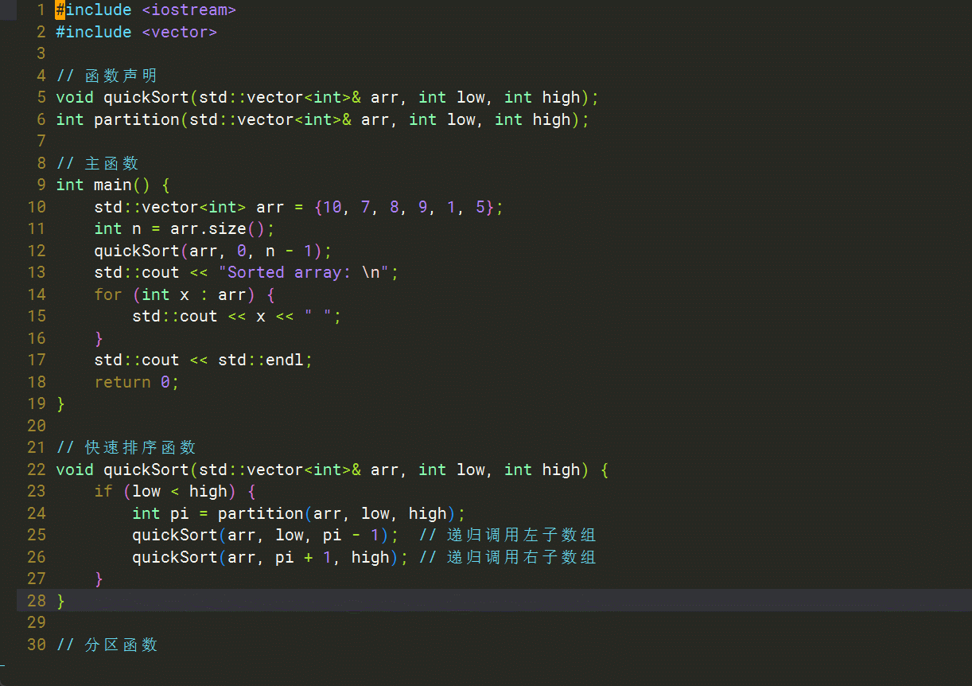Click the closing brace on line 28
The height and width of the screenshot is (686, 972).
pos(60,602)
